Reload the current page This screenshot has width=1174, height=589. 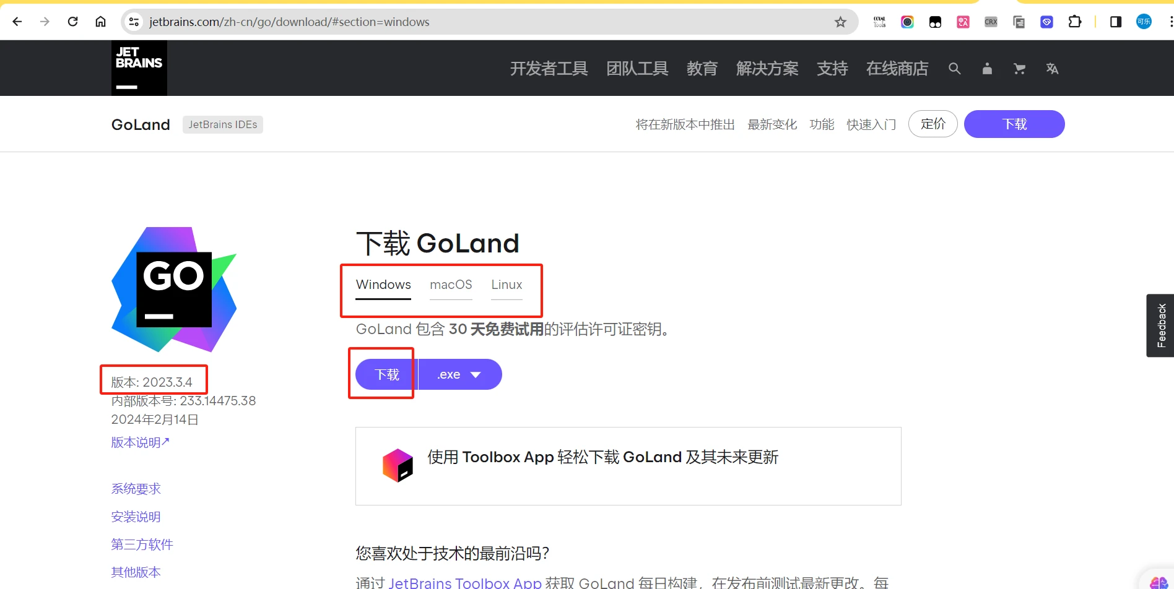pos(72,22)
